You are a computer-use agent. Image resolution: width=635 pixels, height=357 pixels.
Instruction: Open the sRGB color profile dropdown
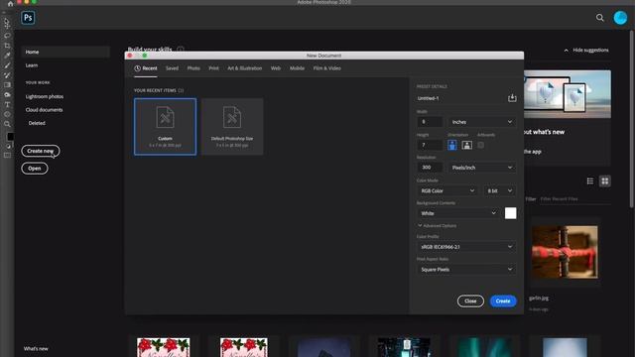[x=466, y=247]
